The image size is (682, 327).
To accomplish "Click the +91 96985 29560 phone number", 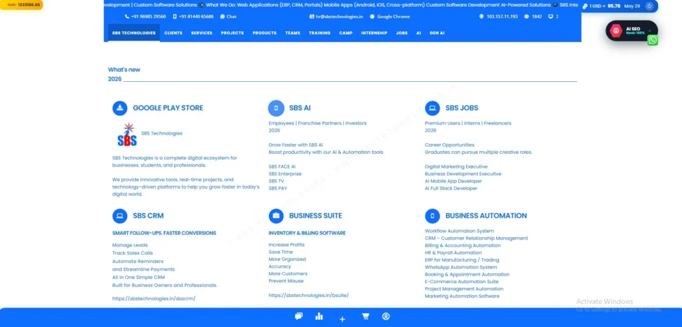I will [149, 17].
